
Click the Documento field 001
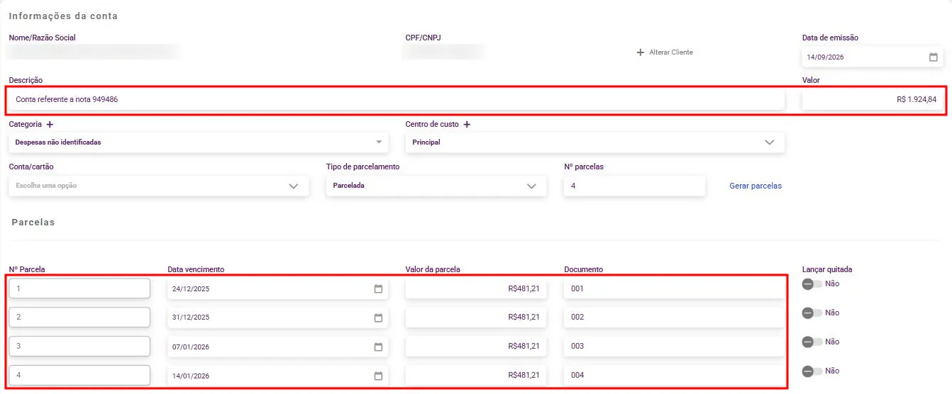(x=675, y=288)
